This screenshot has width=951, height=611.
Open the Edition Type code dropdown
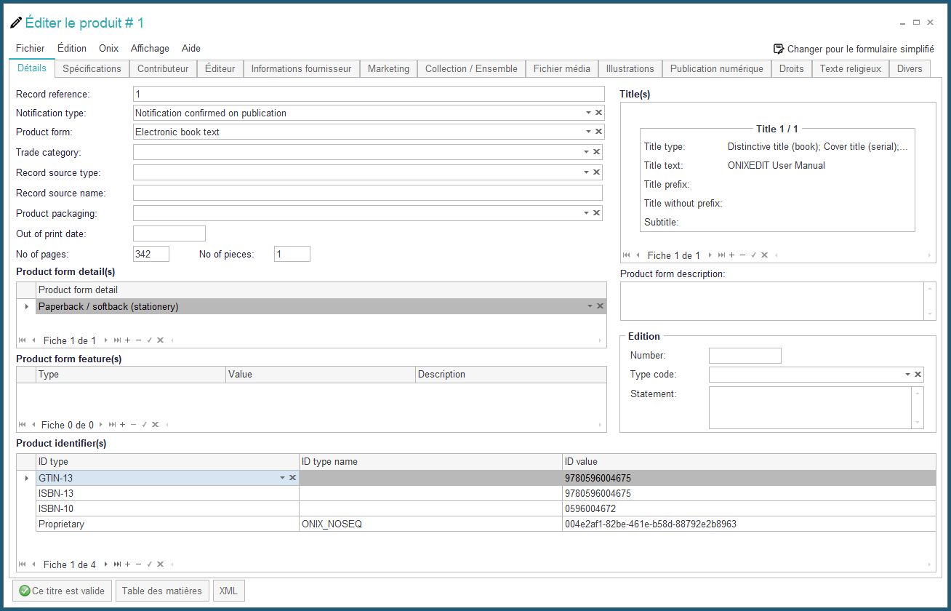coord(907,375)
